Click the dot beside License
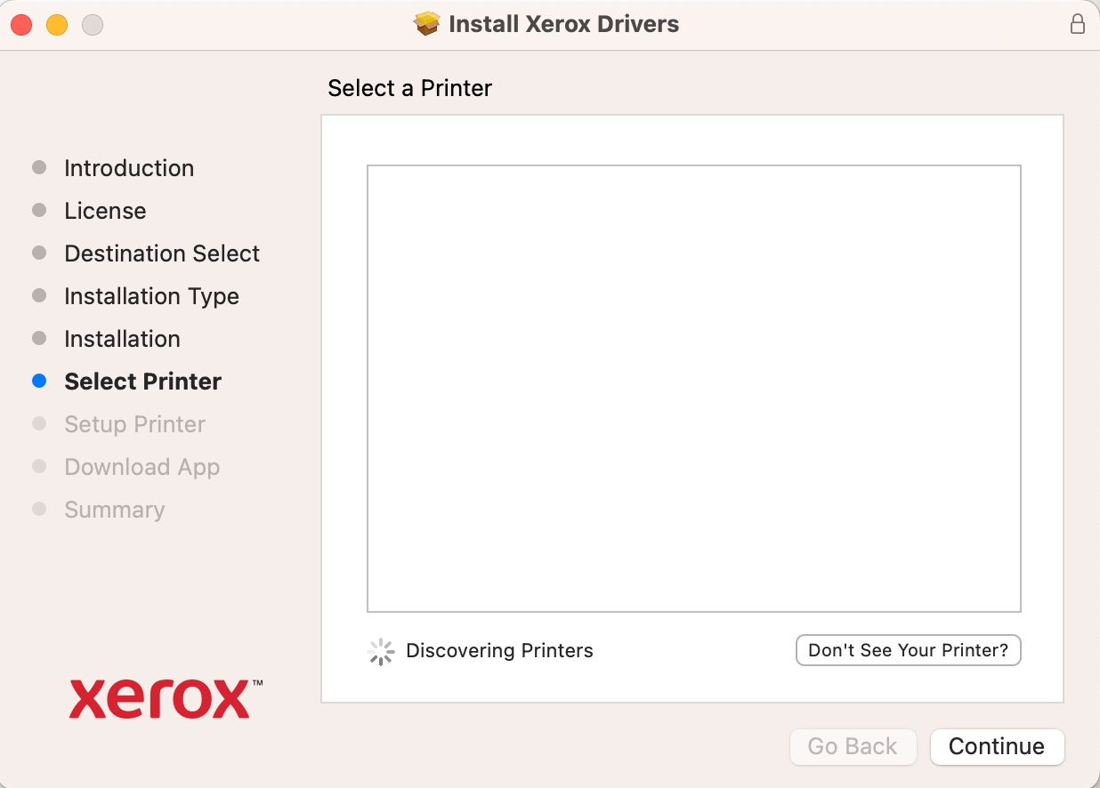Image resolution: width=1100 pixels, height=788 pixels. click(39, 210)
